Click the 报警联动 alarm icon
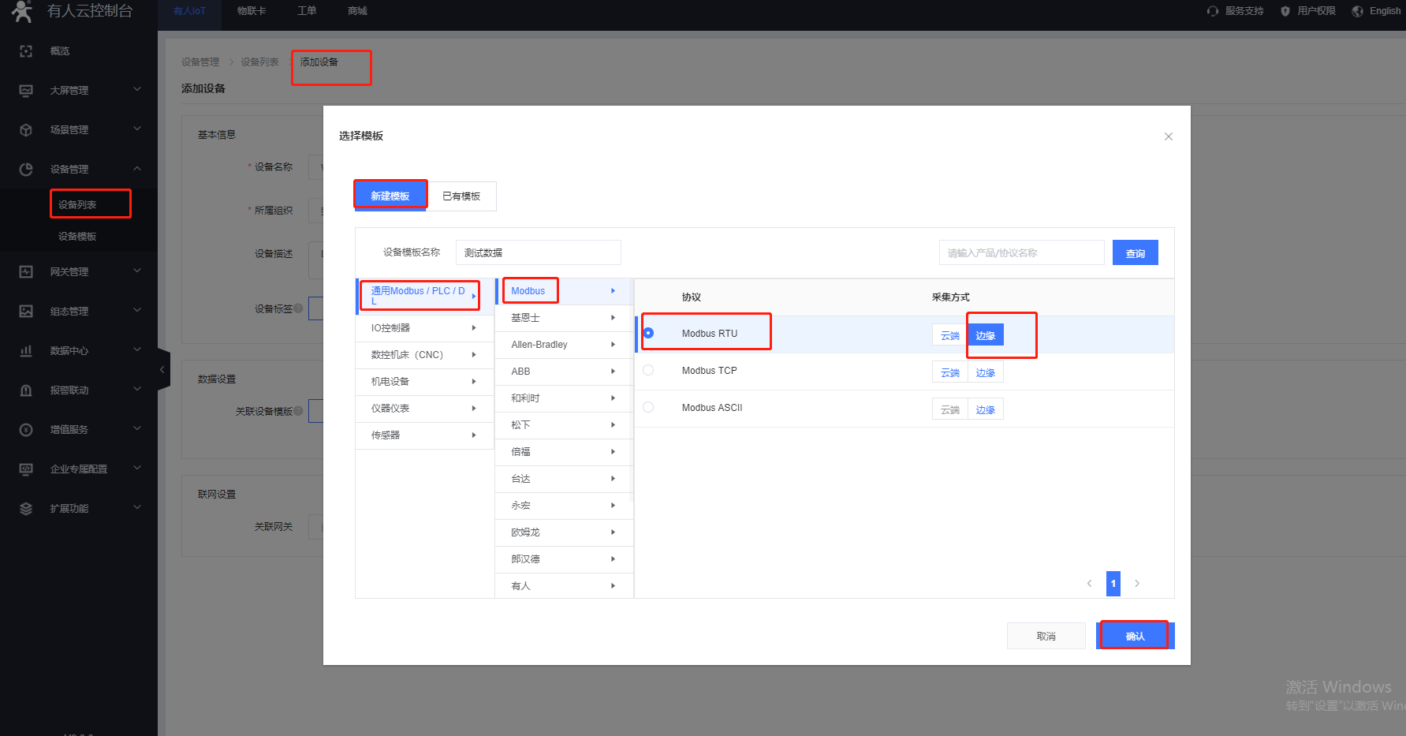 [26, 390]
